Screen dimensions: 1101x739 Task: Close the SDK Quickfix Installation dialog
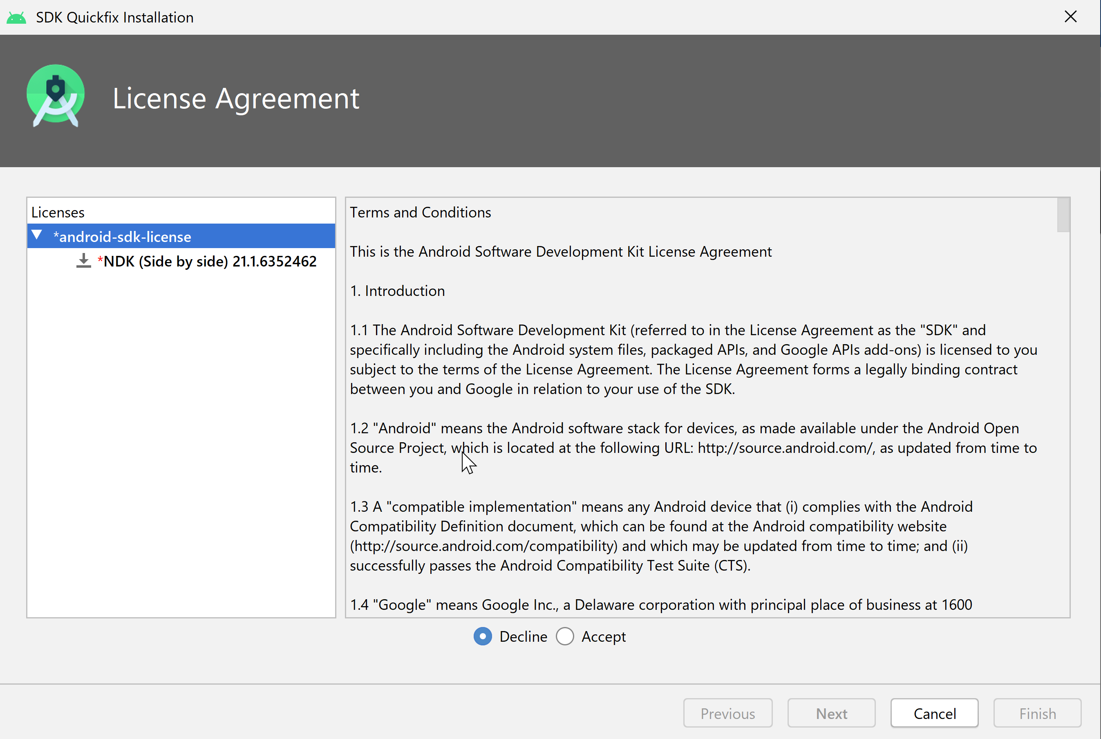(1071, 17)
